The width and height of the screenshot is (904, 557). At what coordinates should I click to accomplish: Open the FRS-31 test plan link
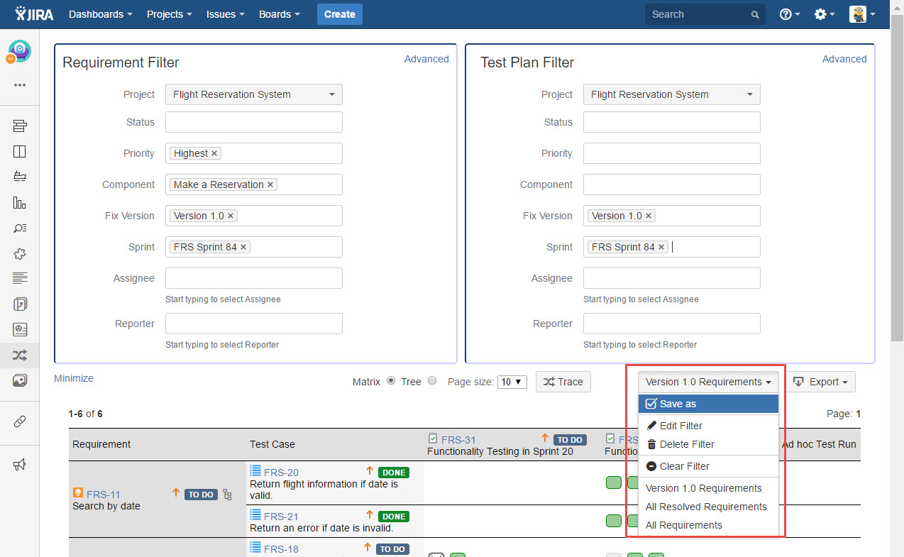[458, 440]
